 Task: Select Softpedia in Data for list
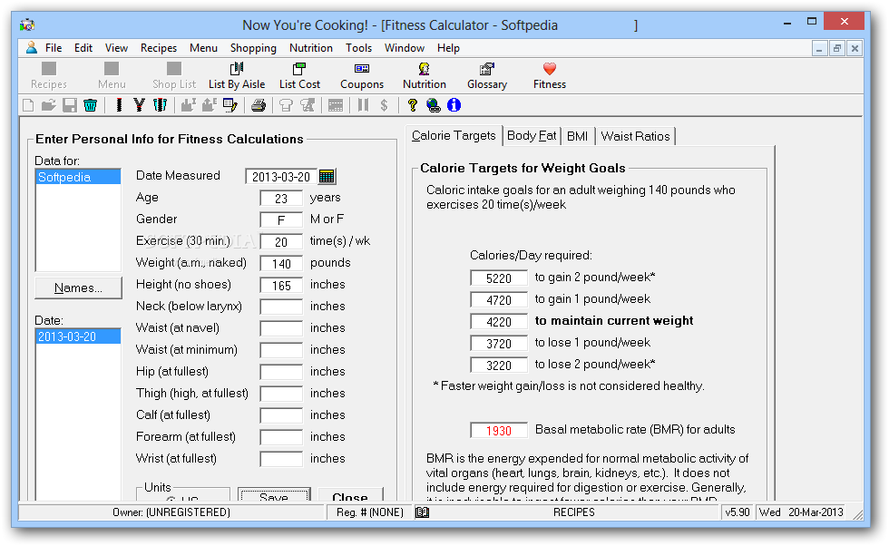coord(78,177)
